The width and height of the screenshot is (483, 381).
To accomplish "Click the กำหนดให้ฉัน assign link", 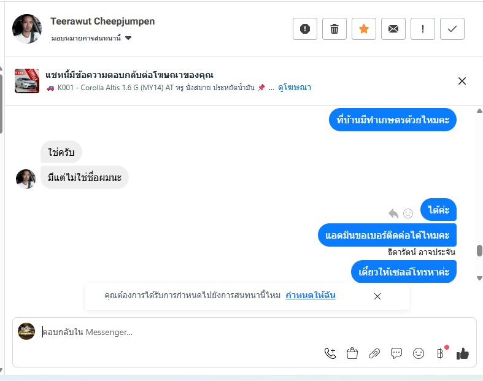I will pyautogui.click(x=310, y=295).
